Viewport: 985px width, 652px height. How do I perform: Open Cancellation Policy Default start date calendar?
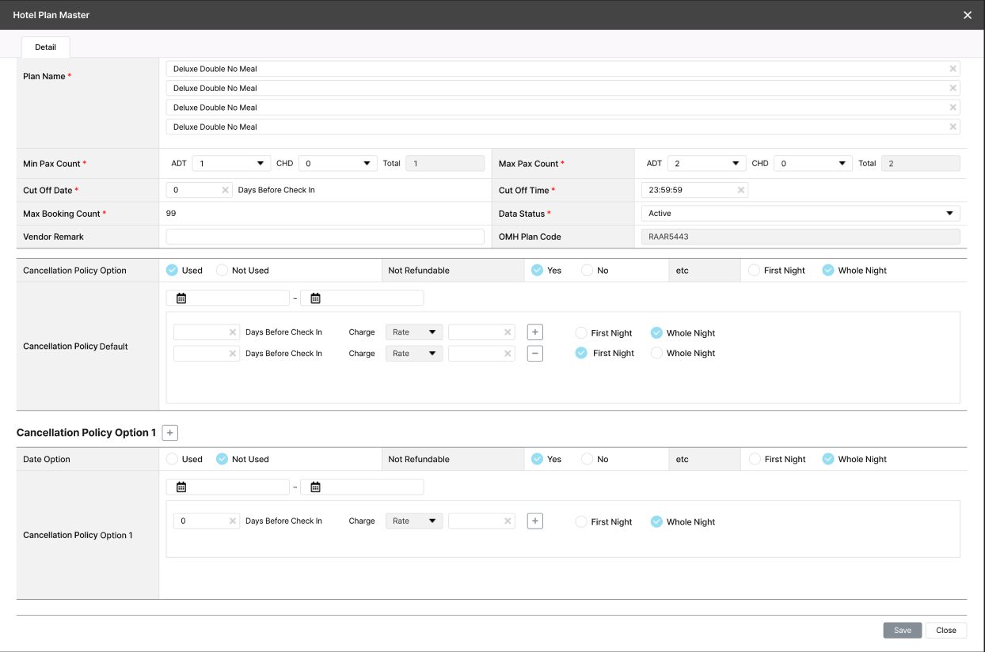(x=181, y=298)
